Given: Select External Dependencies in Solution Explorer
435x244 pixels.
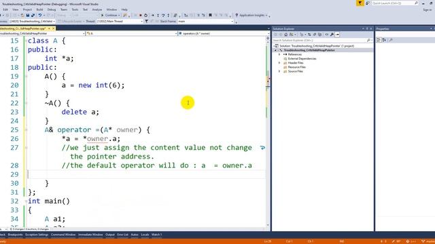Looking at the screenshot, I should pyautogui.click(x=302, y=59).
